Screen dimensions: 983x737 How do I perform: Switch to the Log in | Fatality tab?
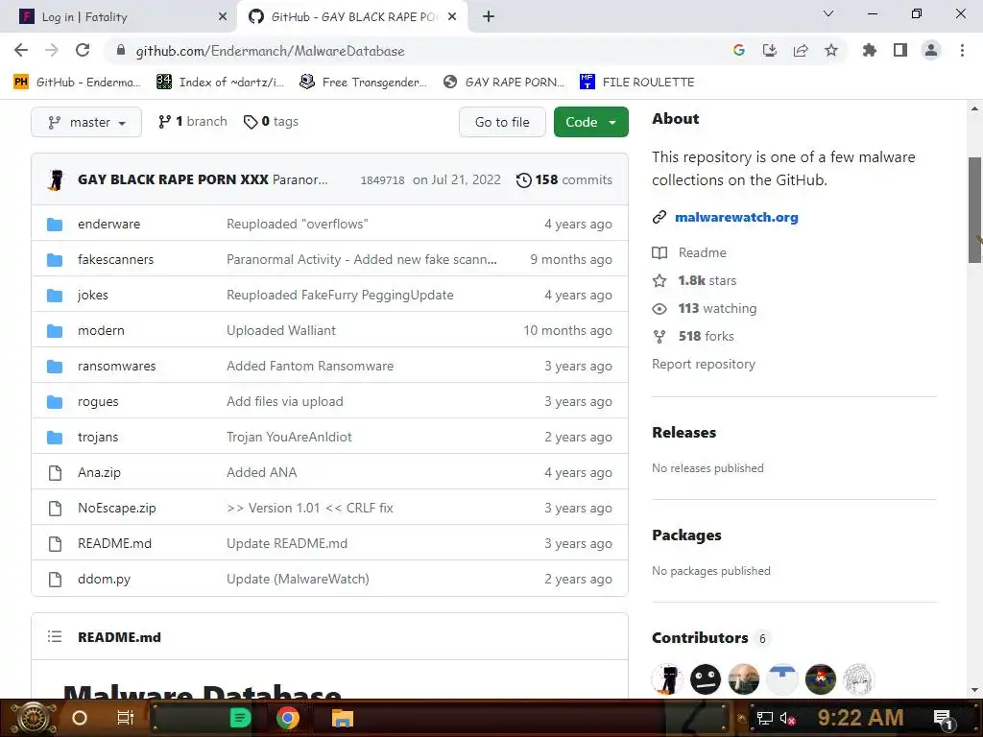click(x=119, y=17)
